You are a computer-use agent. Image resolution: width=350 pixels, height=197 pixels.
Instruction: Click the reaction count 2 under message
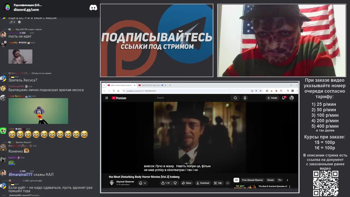(x=12, y=22)
